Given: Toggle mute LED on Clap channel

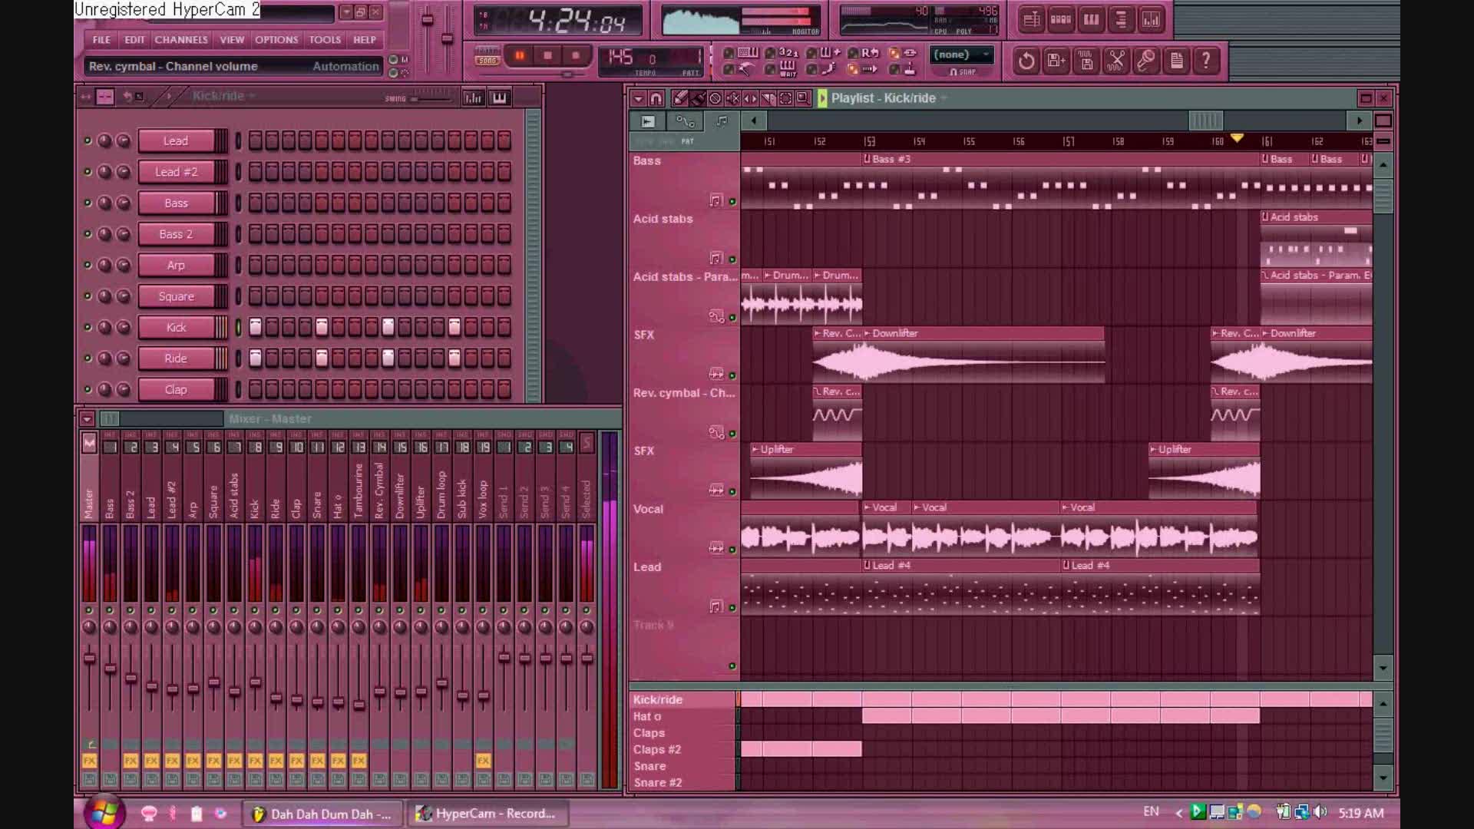Looking at the screenshot, I should click(88, 390).
